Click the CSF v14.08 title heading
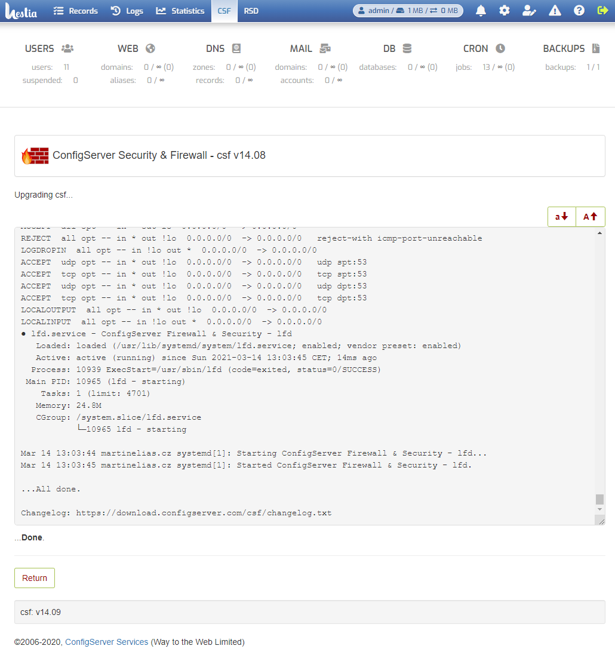The height and width of the screenshot is (655, 615). click(x=159, y=155)
